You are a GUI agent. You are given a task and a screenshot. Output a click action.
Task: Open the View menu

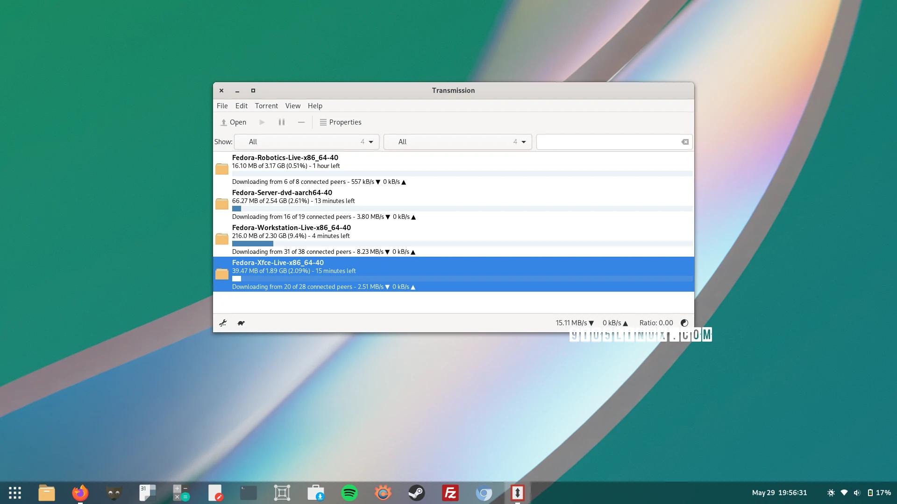(x=293, y=106)
